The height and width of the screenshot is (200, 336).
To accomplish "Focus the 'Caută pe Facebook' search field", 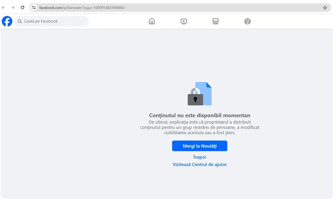I will (52, 21).
